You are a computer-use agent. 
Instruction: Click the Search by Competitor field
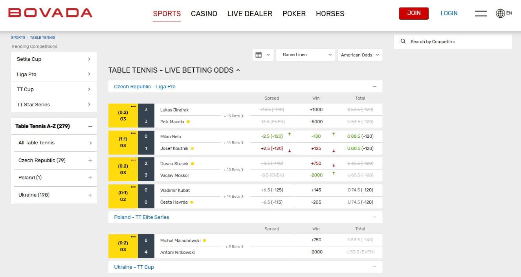click(453, 42)
